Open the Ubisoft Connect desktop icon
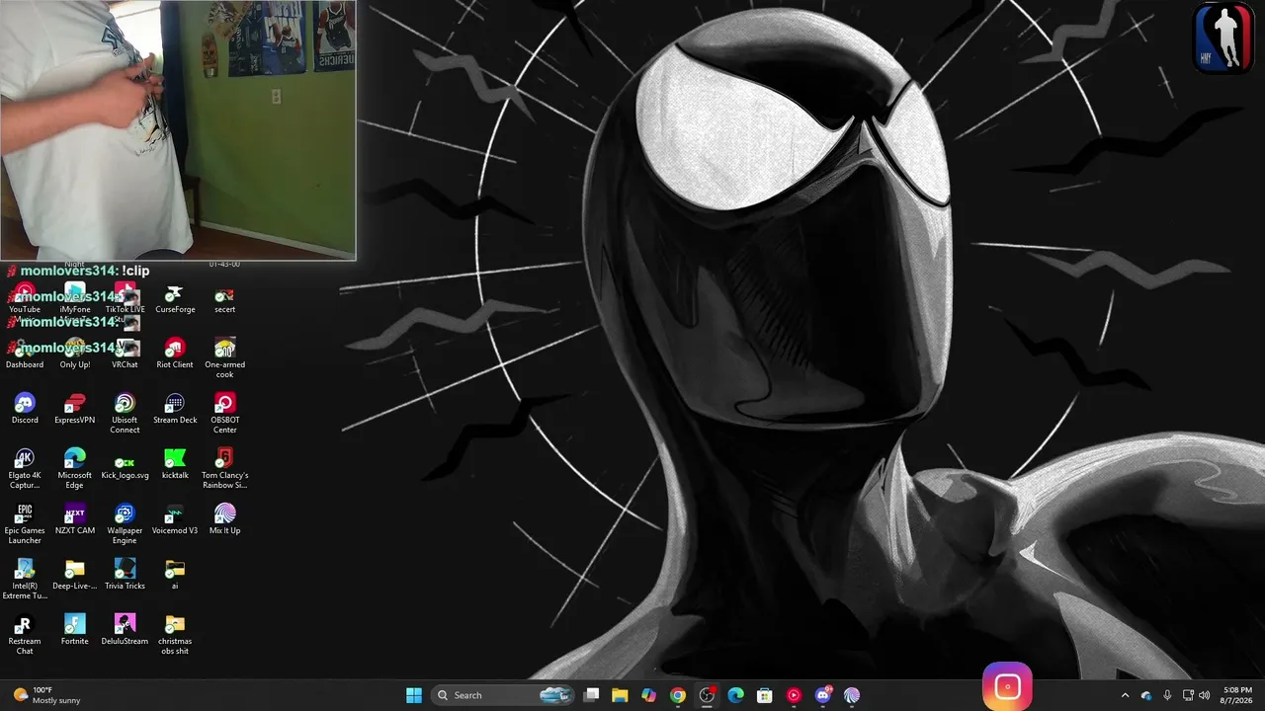Image resolution: width=1265 pixels, height=711 pixels. [125, 415]
